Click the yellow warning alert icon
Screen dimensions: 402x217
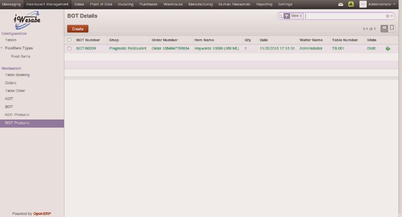351,4
